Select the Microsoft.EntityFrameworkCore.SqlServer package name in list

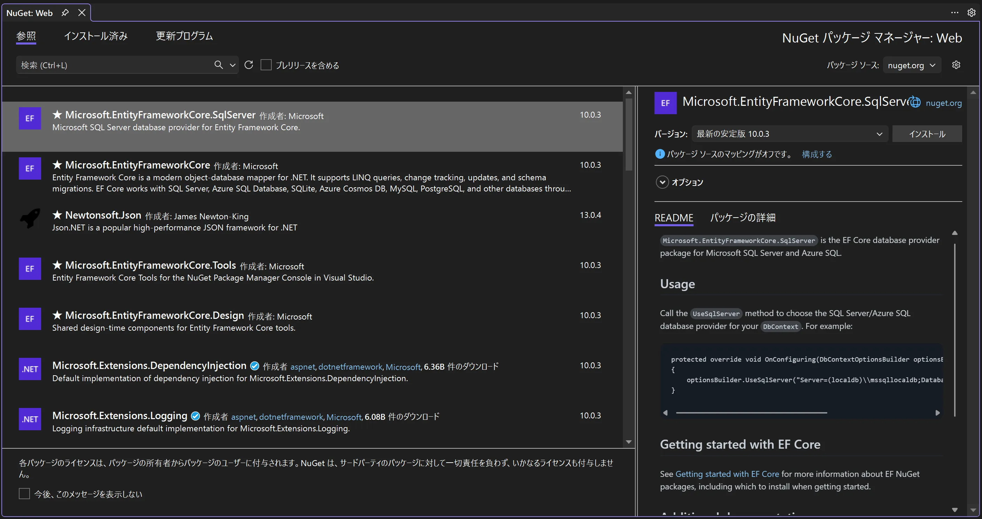[160, 115]
